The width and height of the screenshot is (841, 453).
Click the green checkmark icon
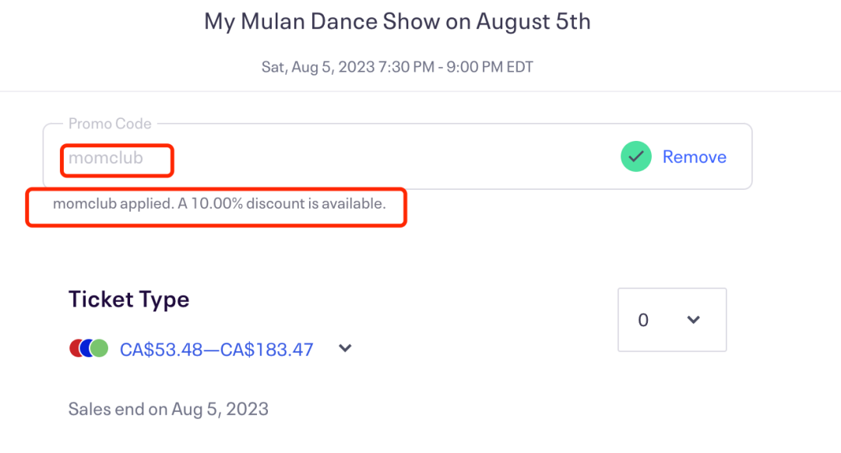click(x=636, y=157)
